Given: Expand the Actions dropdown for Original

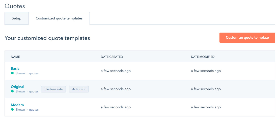Looking at the screenshot, I should (x=79, y=89).
